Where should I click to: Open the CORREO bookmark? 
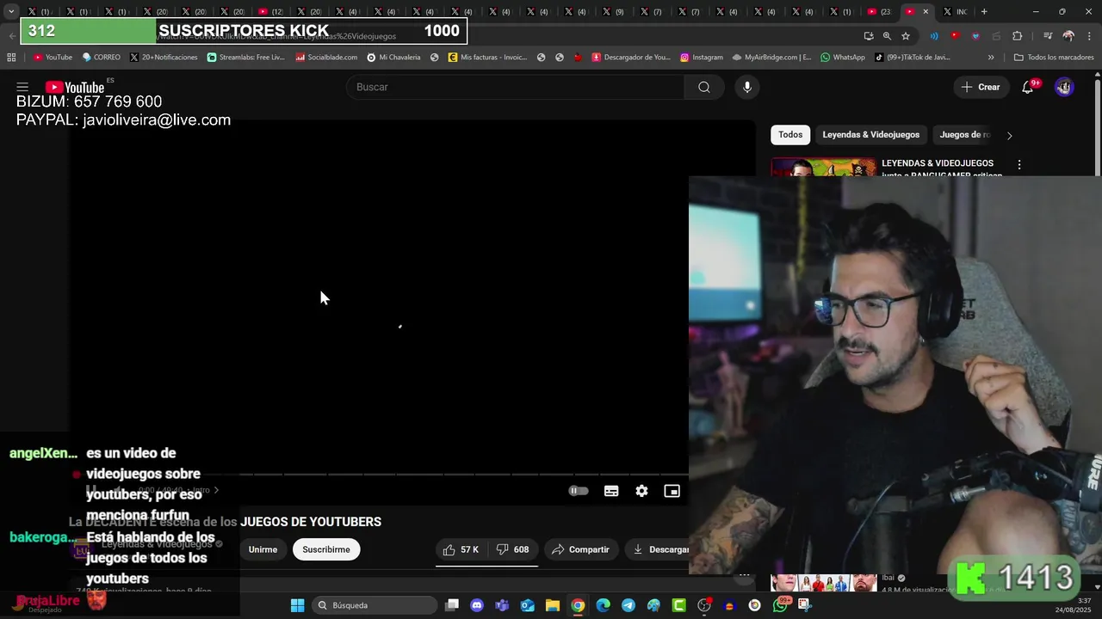pyautogui.click(x=102, y=58)
